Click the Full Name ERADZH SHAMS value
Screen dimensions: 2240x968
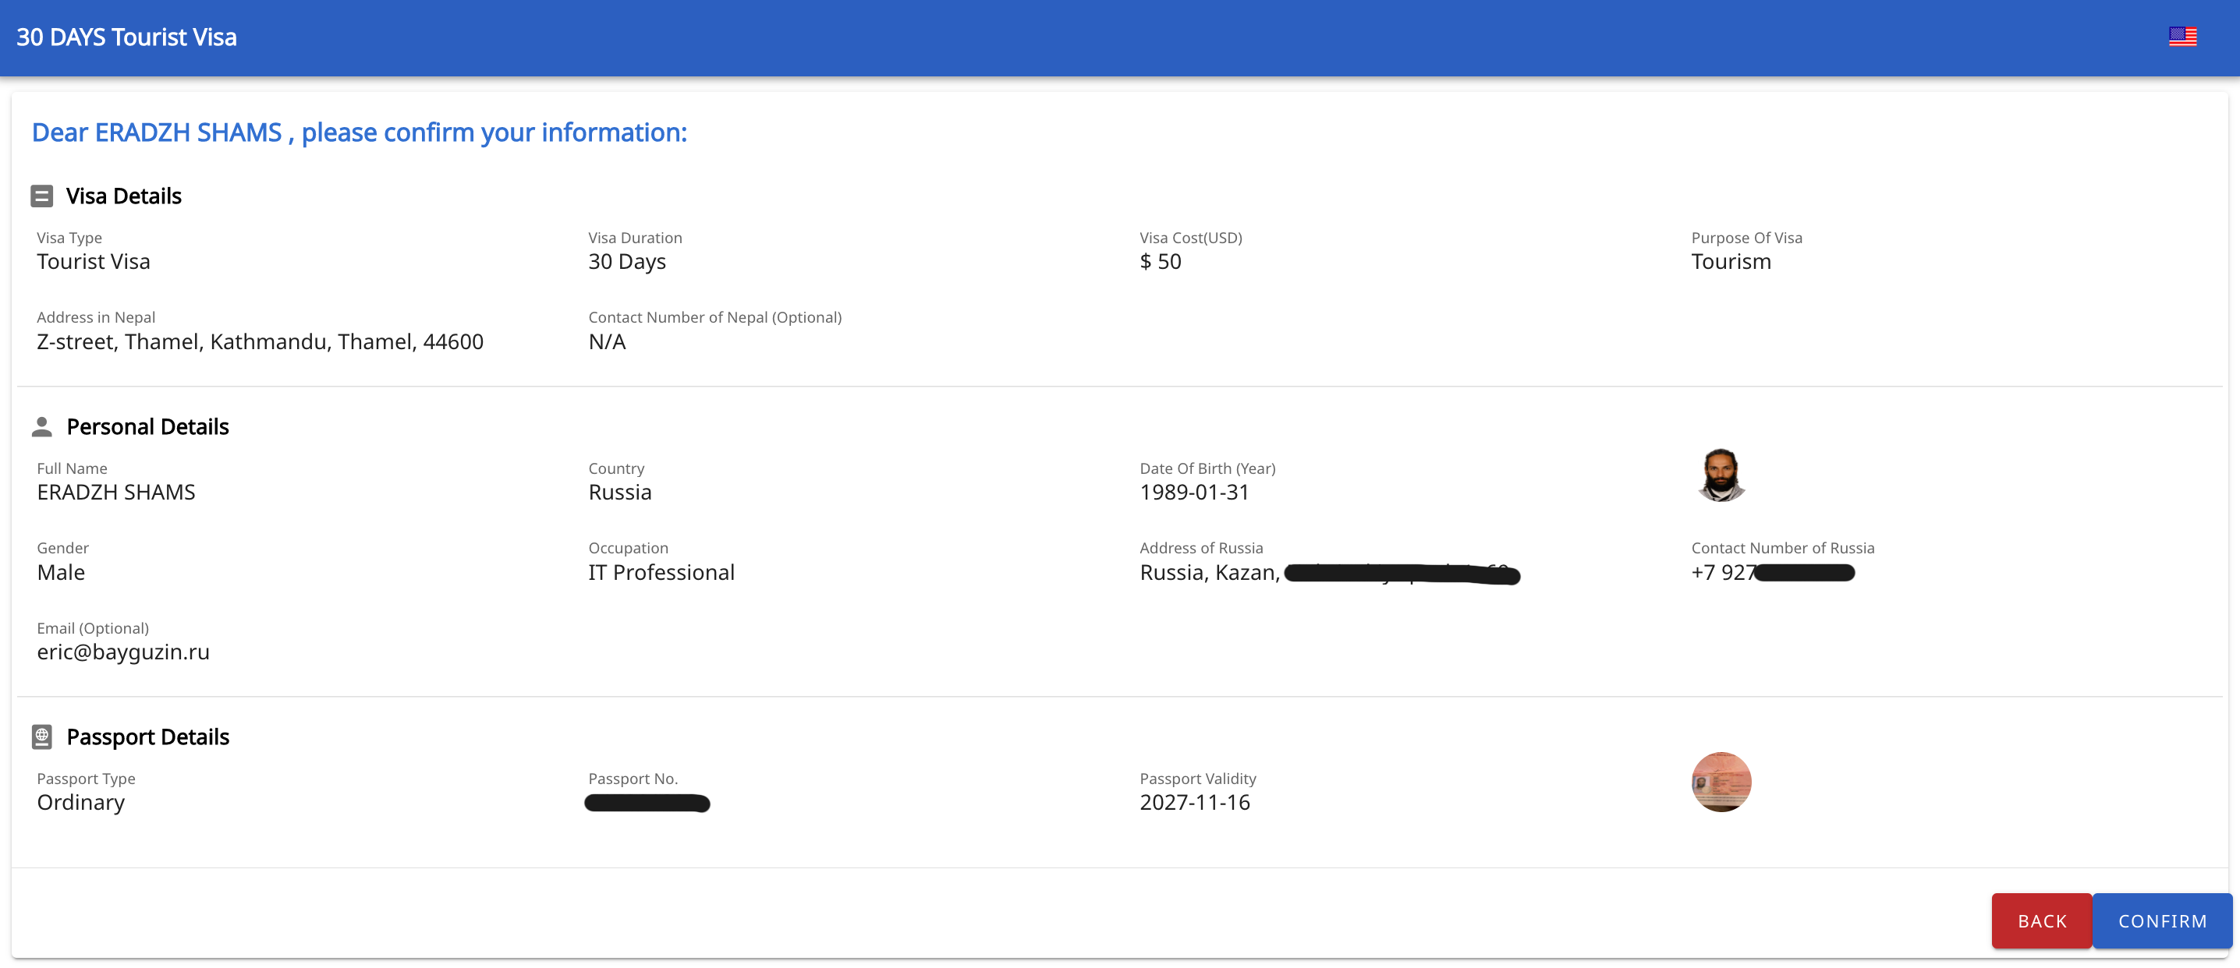[x=115, y=492]
